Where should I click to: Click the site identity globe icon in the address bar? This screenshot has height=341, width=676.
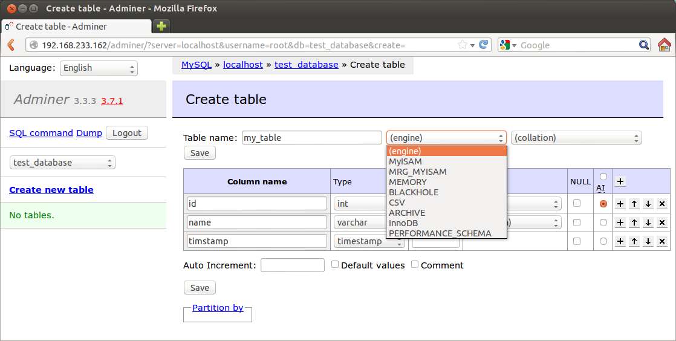tap(34, 45)
